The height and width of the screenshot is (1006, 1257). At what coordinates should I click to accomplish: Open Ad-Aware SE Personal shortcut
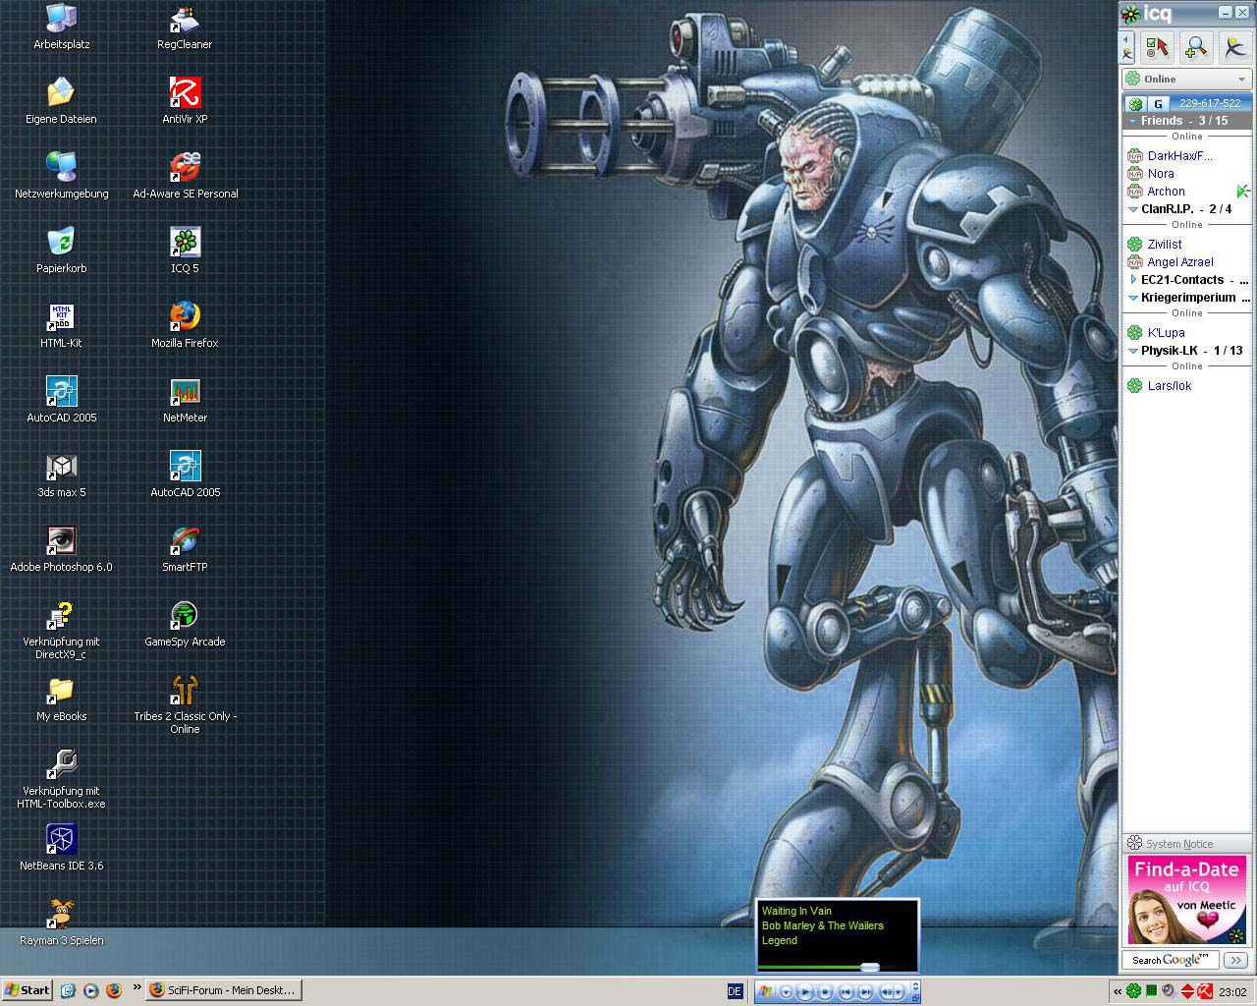[x=185, y=167]
